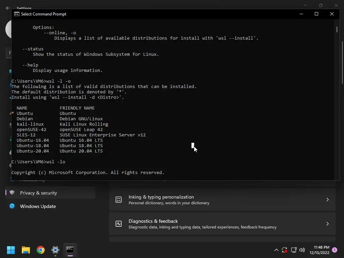Click the '--status' option text
The height and width of the screenshot is (258, 344).
[33, 49]
